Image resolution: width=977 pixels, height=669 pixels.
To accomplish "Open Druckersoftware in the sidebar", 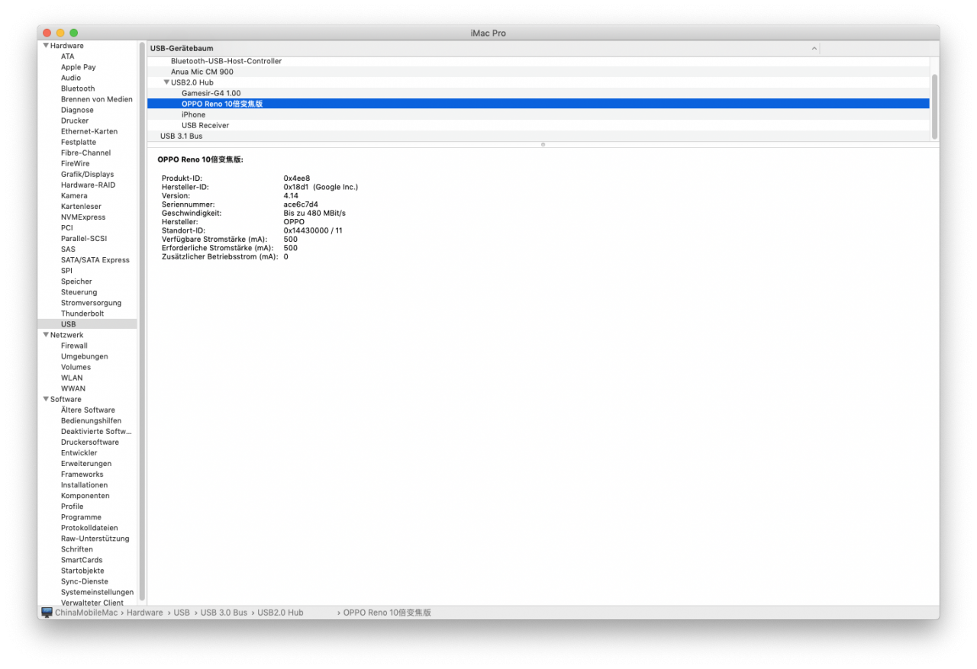I will click(90, 442).
